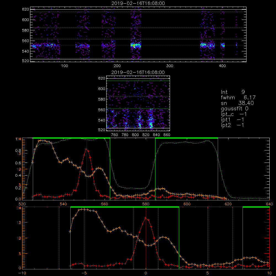Click the -5 x-axis label on bottom plot
The width and height of the screenshot is (276, 276).
pyautogui.click(x=84, y=273)
